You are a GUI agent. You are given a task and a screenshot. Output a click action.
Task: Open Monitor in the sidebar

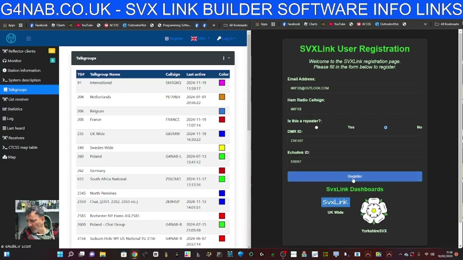point(29,61)
